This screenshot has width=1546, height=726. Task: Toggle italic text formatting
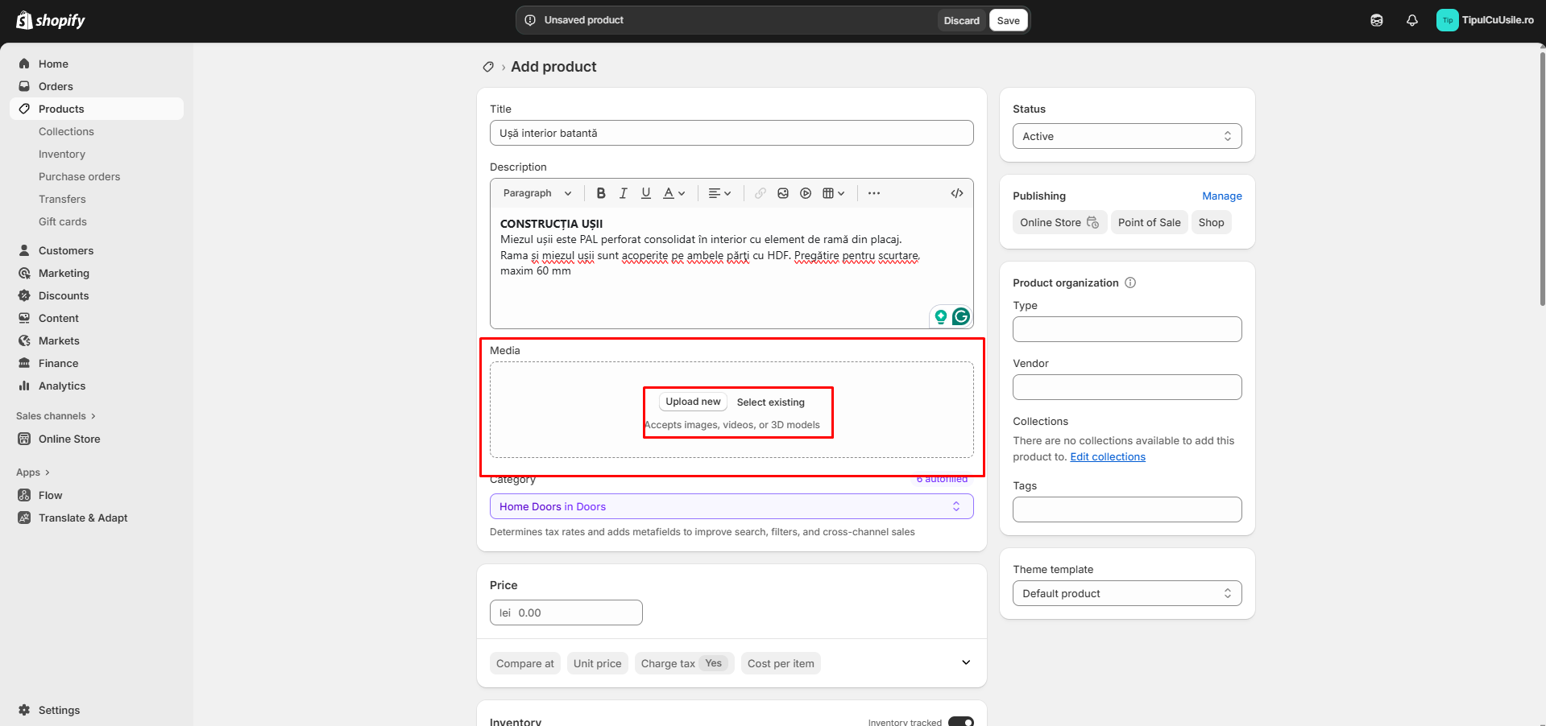coord(623,193)
